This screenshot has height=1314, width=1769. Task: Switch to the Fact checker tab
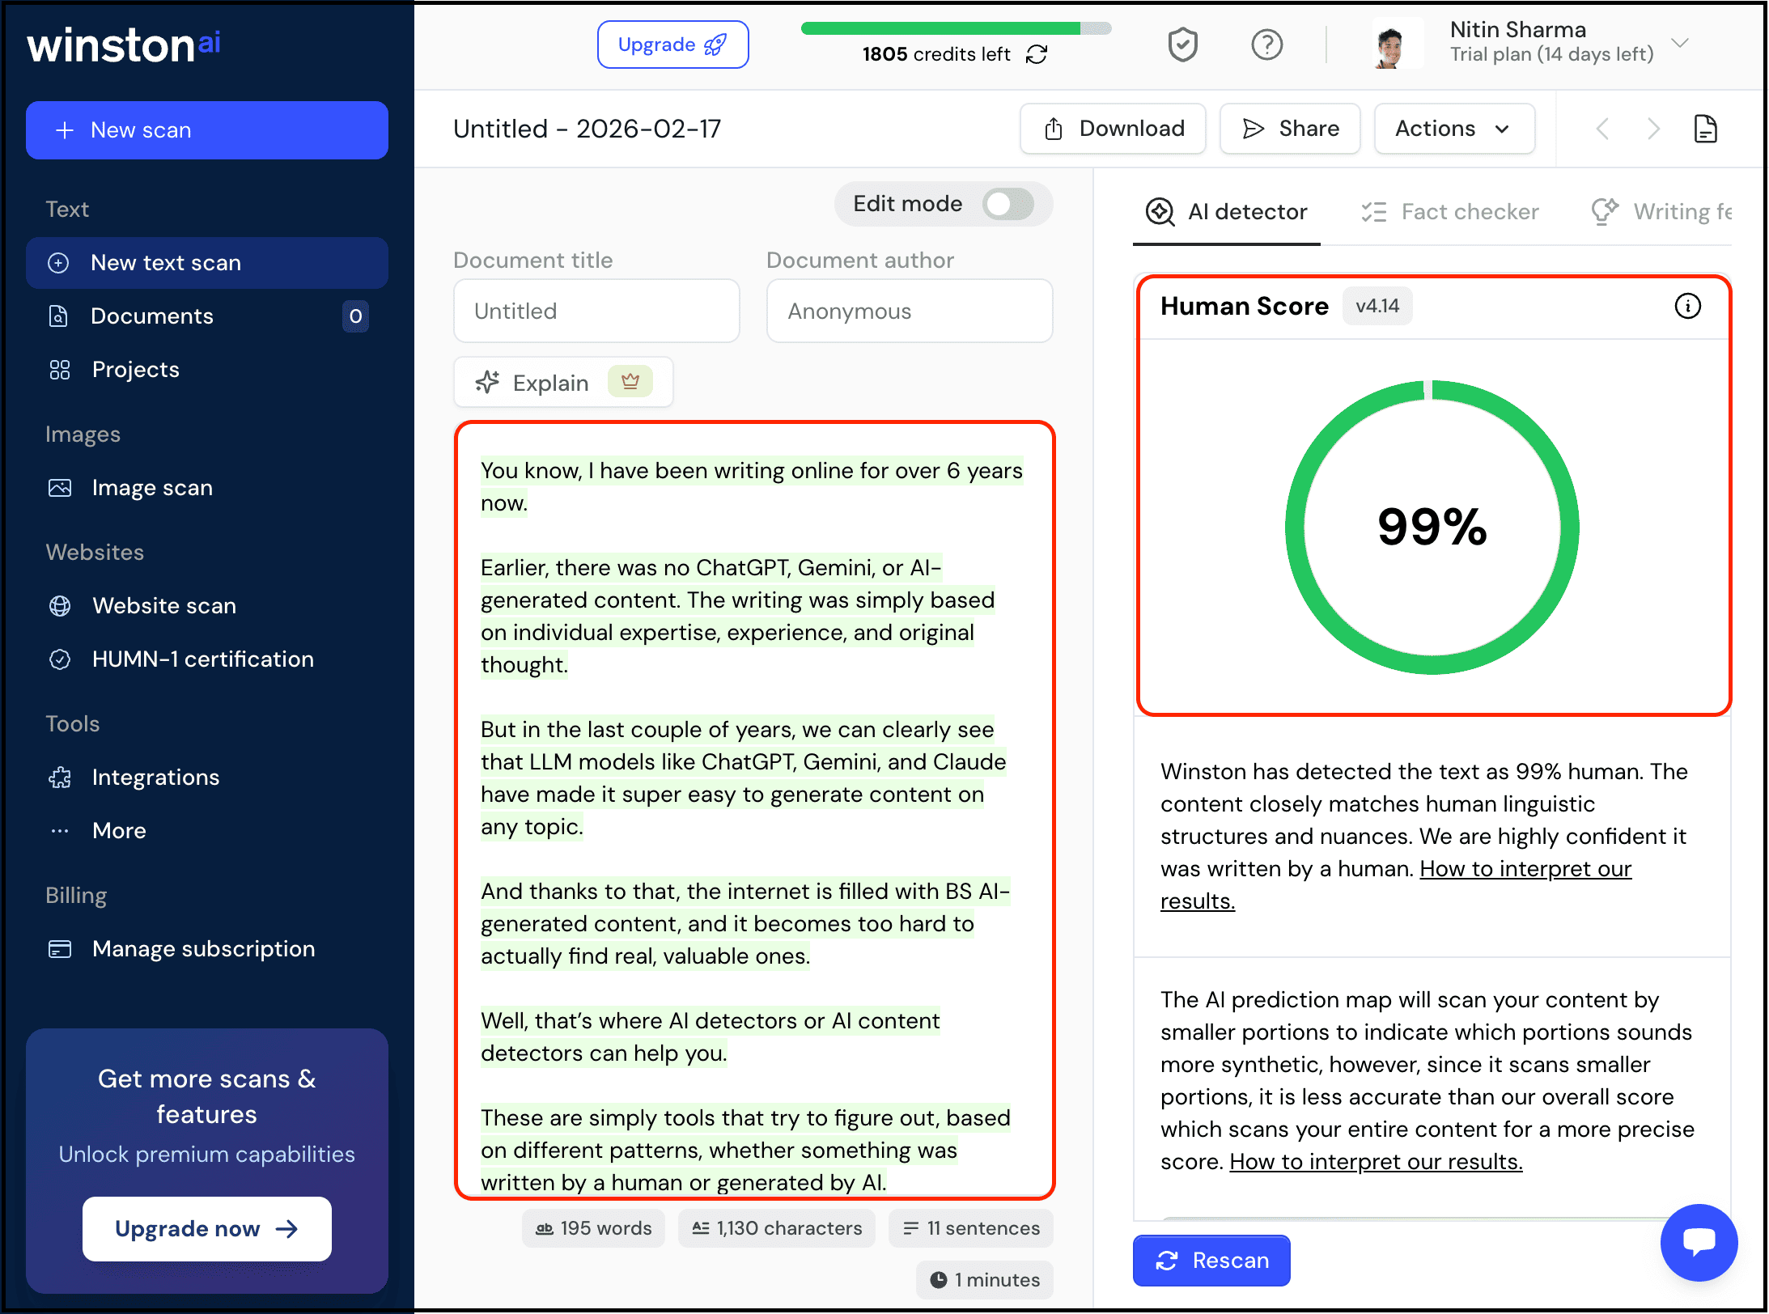tap(1450, 212)
